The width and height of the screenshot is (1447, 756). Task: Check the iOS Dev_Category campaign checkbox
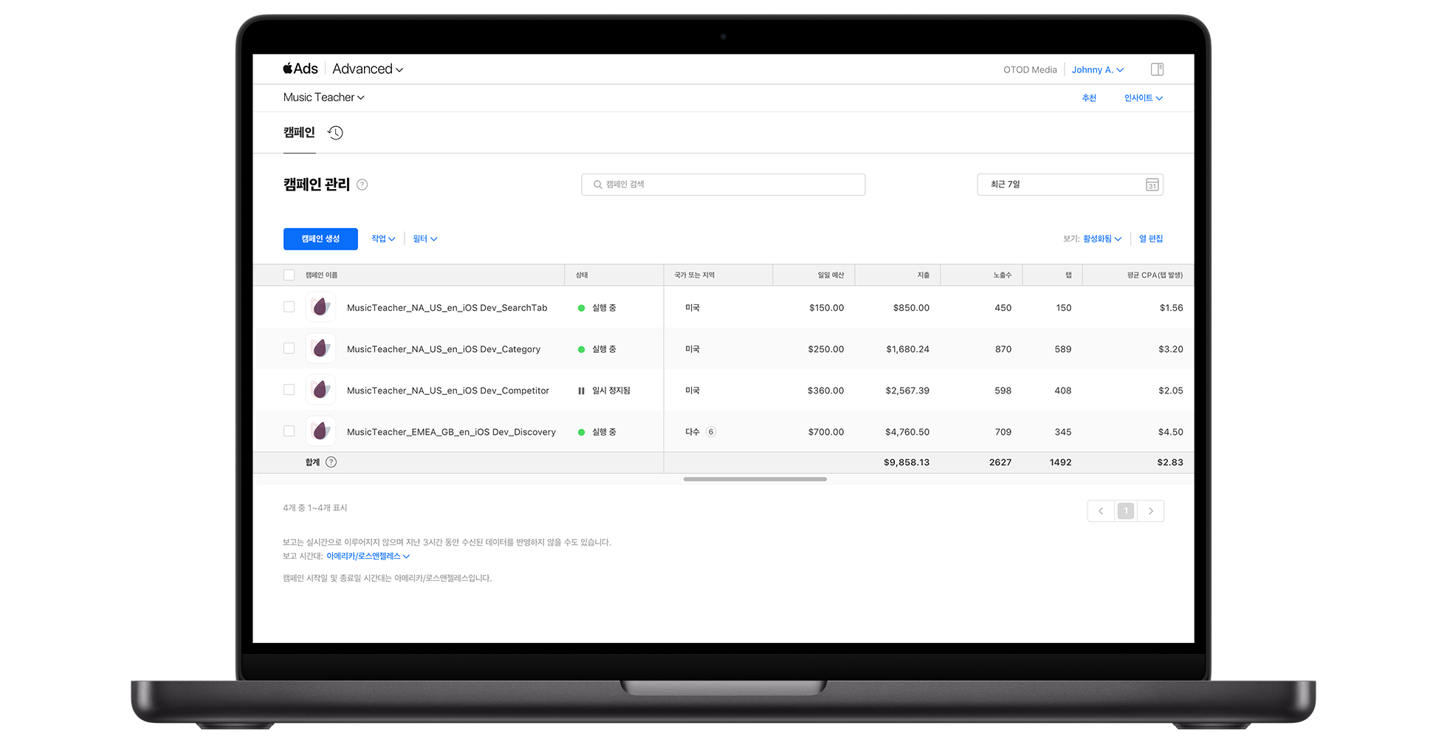point(289,348)
